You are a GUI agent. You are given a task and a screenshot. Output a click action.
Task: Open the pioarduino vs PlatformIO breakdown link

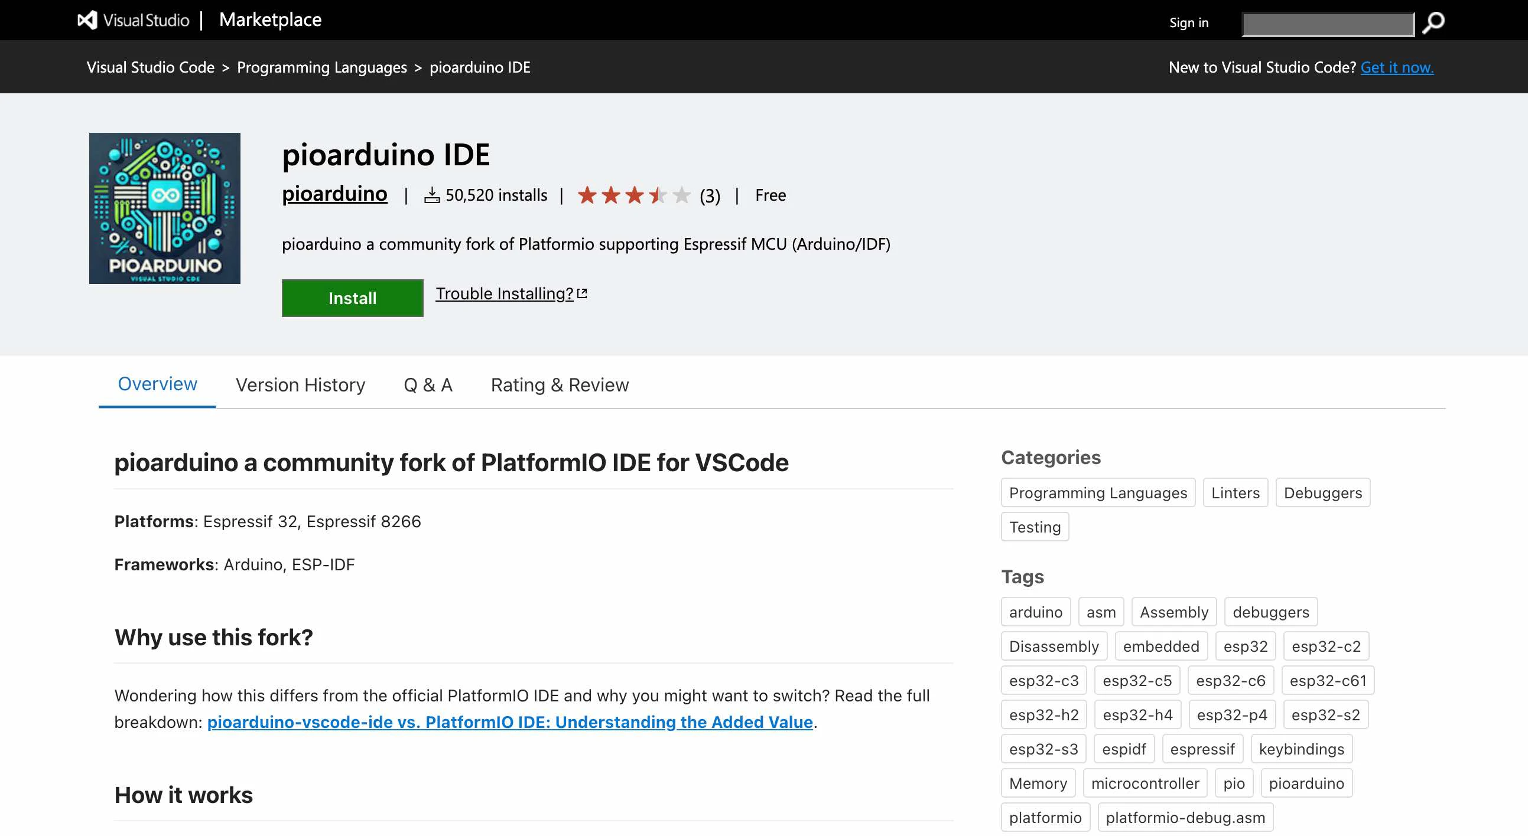(x=509, y=721)
